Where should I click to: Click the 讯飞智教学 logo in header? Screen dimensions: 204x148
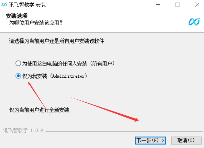click(x=194, y=22)
